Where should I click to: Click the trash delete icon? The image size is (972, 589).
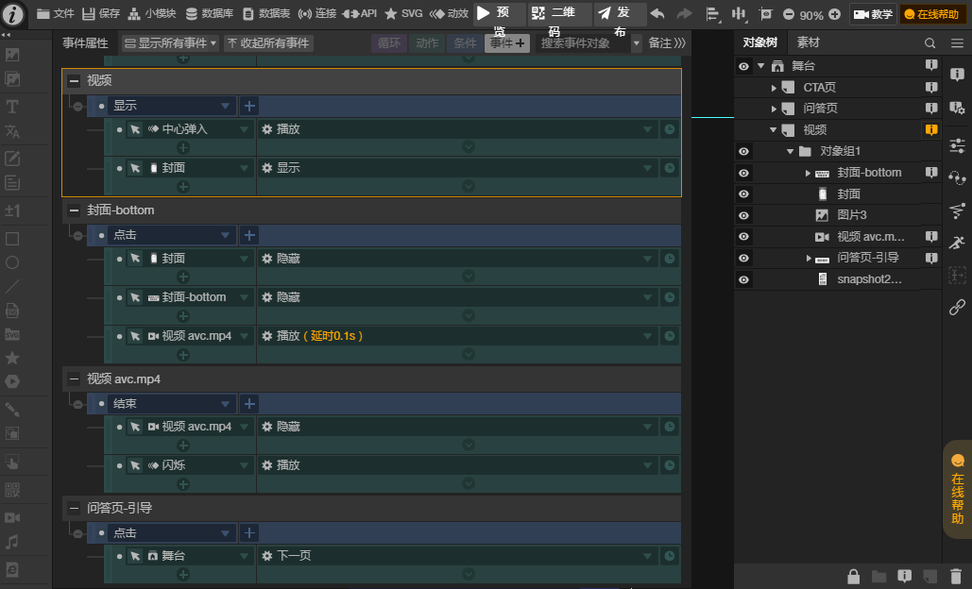tap(956, 577)
